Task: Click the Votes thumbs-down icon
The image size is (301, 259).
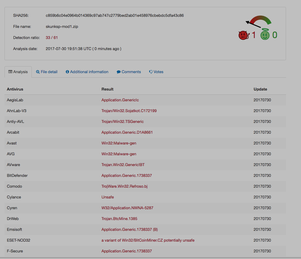Action: 151,72
